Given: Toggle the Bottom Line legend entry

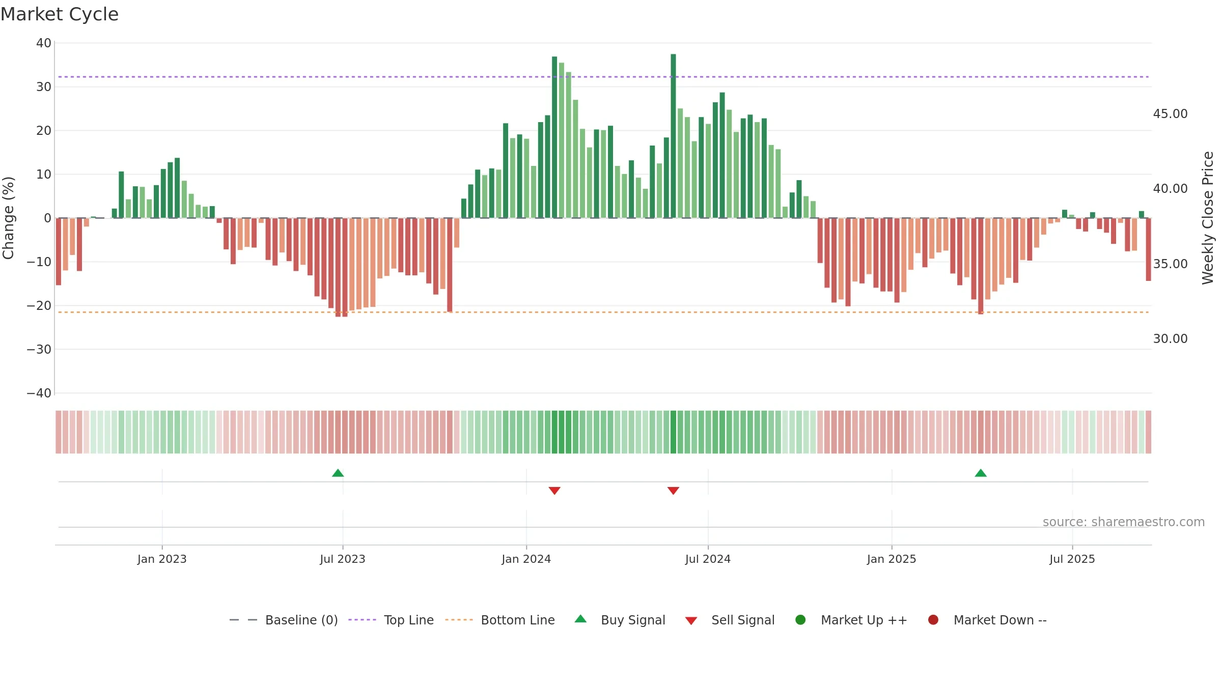Looking at the screenshot, I should click(x=500, y=620).
